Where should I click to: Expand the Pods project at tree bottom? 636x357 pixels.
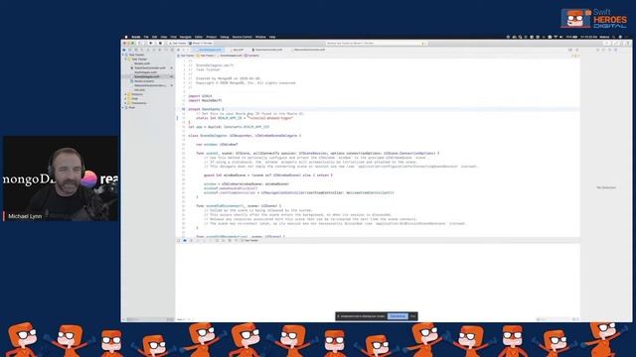[x=123, y=108]
